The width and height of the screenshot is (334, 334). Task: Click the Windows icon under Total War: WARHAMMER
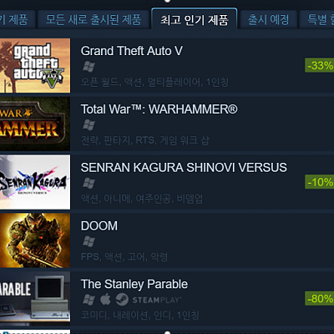tap(89, 125)
